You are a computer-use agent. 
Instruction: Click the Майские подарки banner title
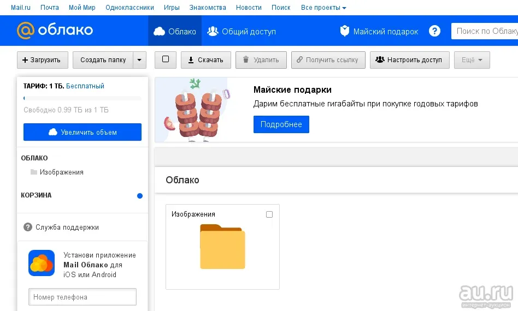pos(292,89)
